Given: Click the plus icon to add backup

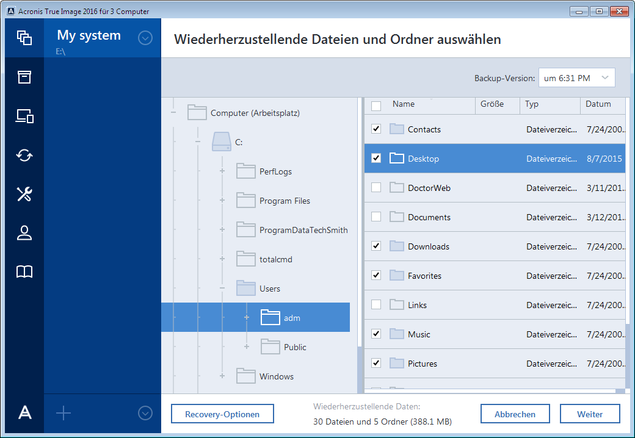Looking at the screenshot, I should click(64, 413).
